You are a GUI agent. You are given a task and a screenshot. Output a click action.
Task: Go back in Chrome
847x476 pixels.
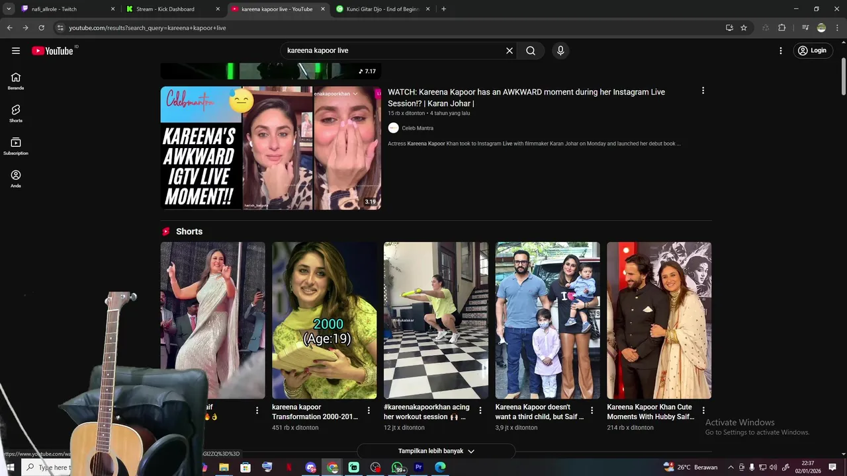click(x=9, y=28)
